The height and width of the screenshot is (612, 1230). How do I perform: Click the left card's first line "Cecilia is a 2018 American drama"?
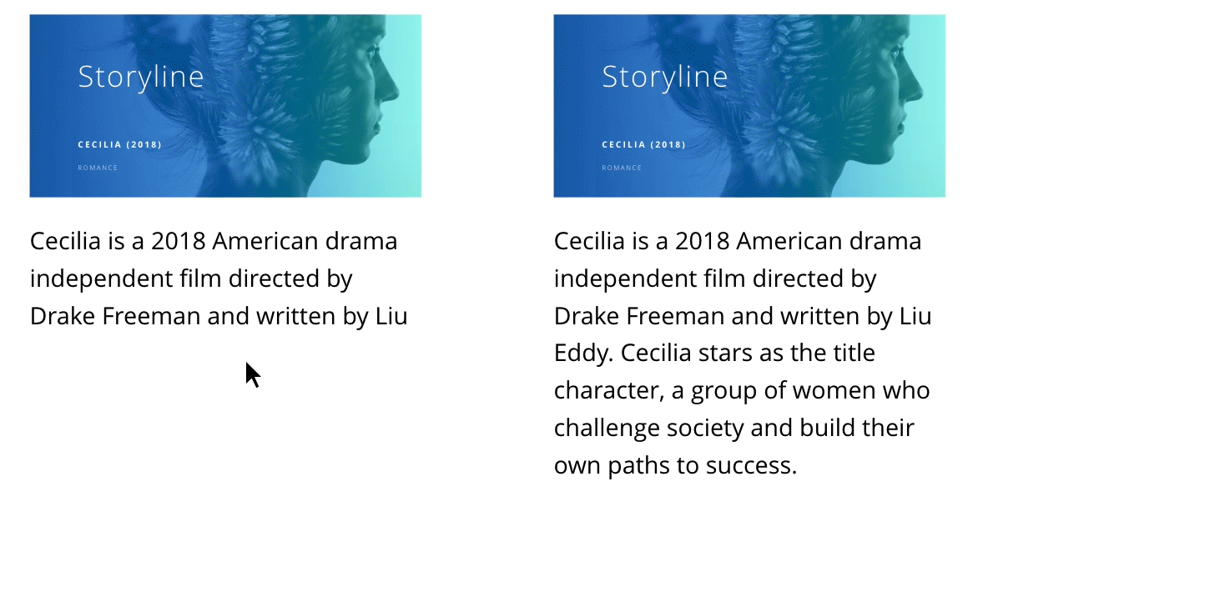214,241
